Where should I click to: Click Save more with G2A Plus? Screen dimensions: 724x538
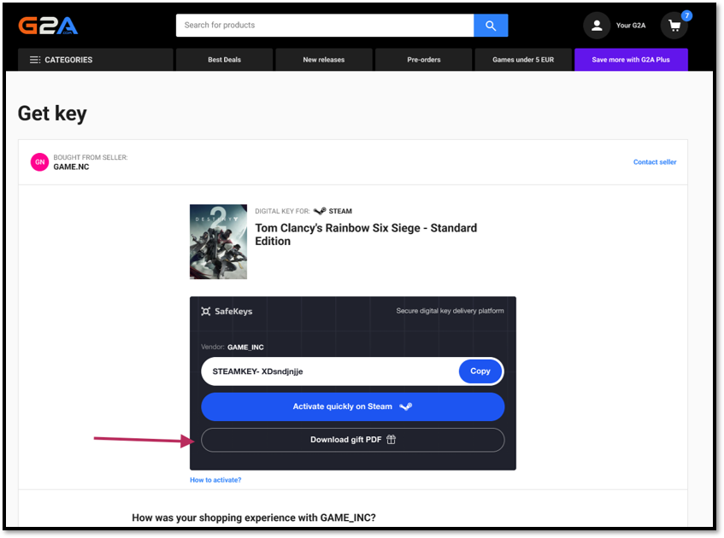[630, 59]
